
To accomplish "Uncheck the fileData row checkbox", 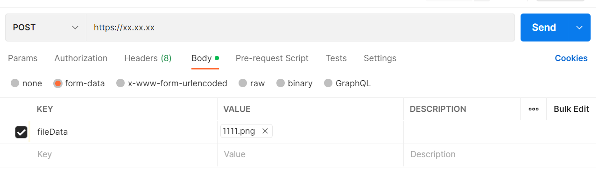I will point(21,132).
